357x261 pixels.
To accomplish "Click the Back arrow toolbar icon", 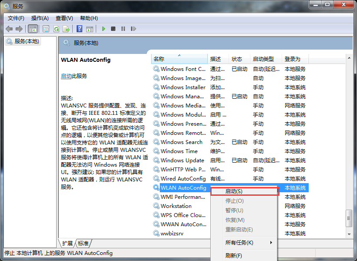I will coord(9,29).
